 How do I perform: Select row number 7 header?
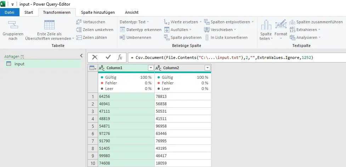pos(93,141)
